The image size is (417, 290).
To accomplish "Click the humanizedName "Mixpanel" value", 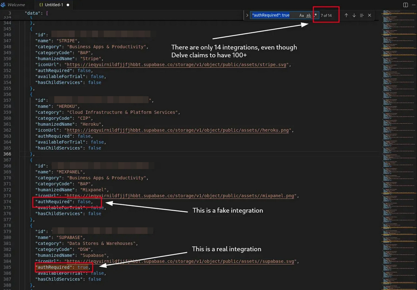I will [93, 190].
